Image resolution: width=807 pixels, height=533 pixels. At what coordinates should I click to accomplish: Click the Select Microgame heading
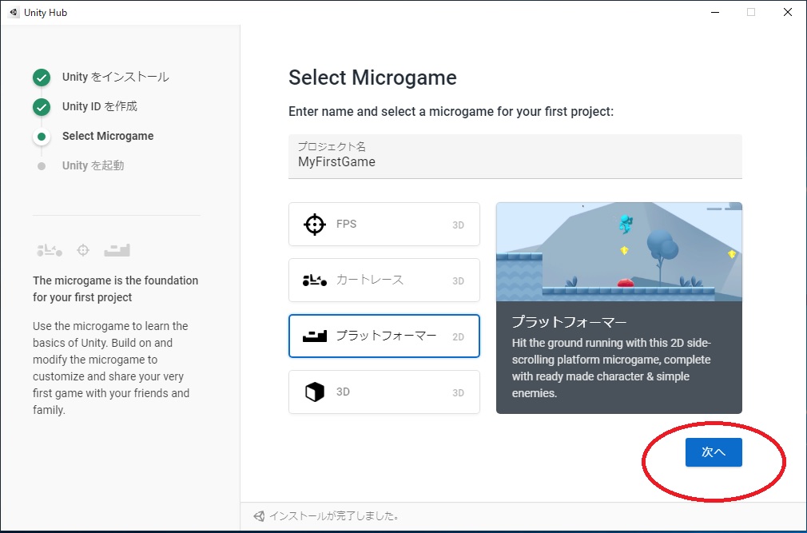(x=372, y=78)
